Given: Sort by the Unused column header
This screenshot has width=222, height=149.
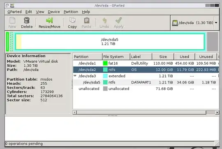Looking at the screenshot, I should [x=206, y=56].
